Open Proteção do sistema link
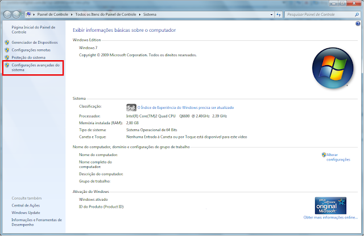This screenshot has width=364, height=236. tap(28, 57)
